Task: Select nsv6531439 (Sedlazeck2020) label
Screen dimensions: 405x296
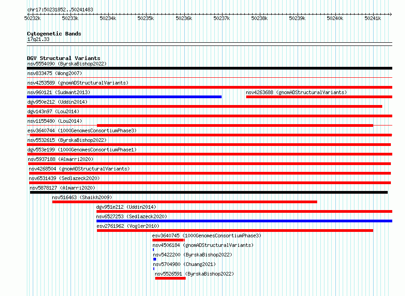Action: click(64, 178)
